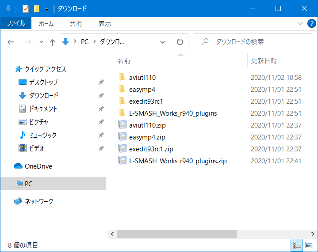Image resolution: width=318 pixels, height=252 pixels.
Task: Click the new folder icon in title bar
Action: 37,9
